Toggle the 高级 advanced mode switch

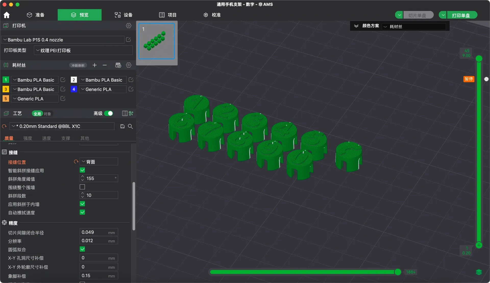109,113
